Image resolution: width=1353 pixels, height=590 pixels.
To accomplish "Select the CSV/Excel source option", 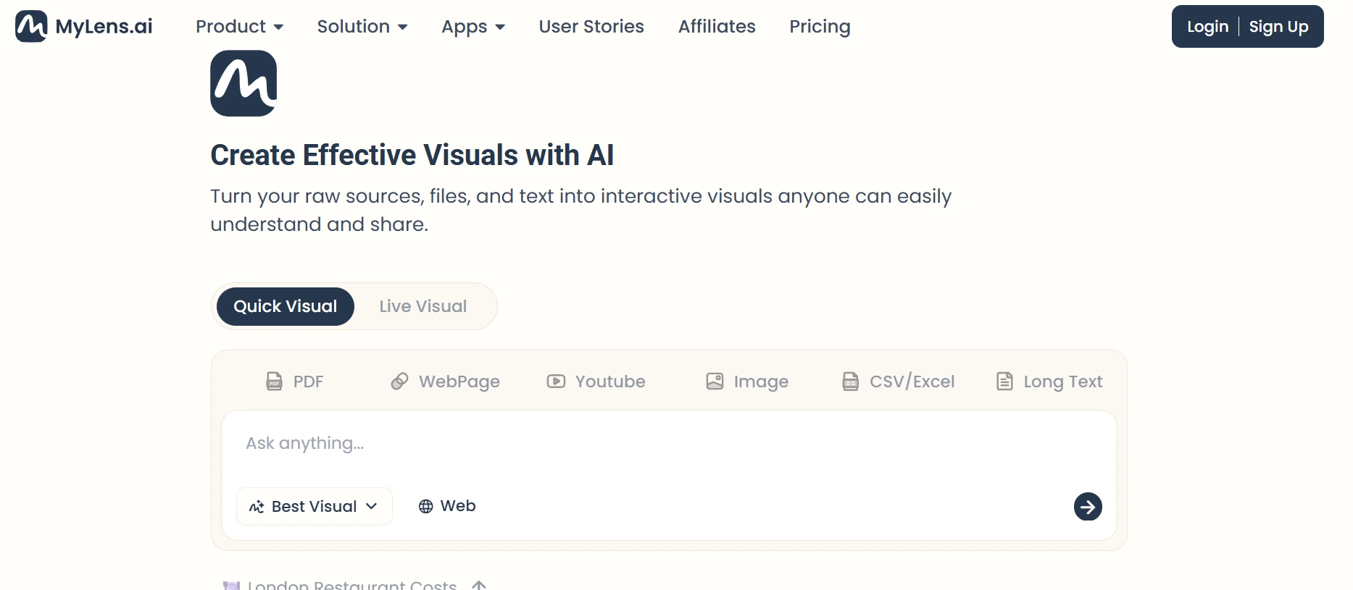I will point(898,382).
